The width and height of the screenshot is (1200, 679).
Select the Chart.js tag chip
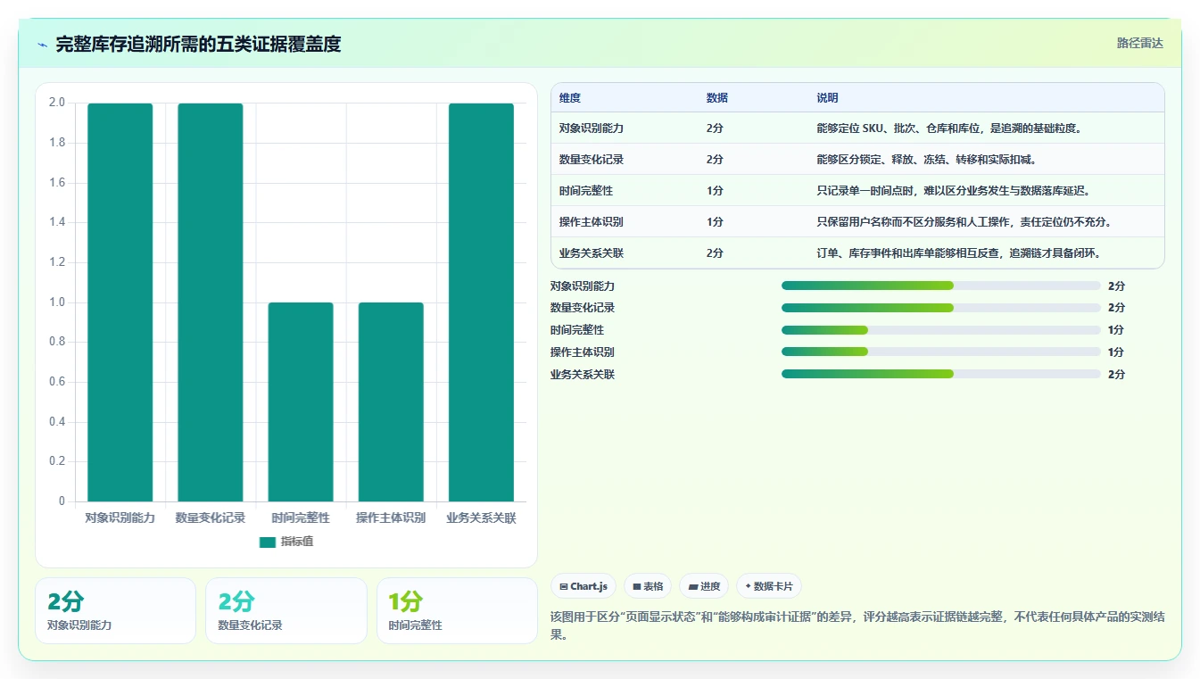click(583, 586)
